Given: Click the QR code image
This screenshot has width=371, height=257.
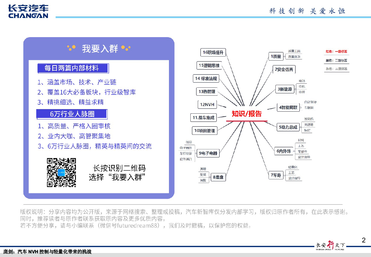Looking at the screenshot, I should [61, 172].
